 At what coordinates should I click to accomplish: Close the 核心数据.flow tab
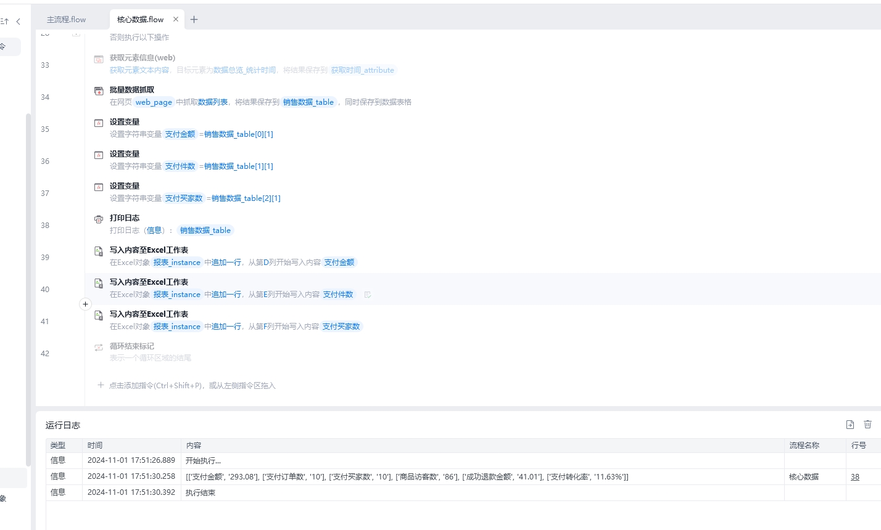click(x=176, y=19)
